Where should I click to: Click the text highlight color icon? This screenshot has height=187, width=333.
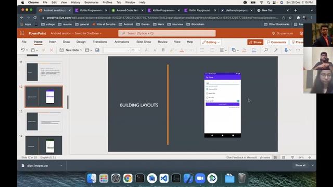(x=172, y=50)
